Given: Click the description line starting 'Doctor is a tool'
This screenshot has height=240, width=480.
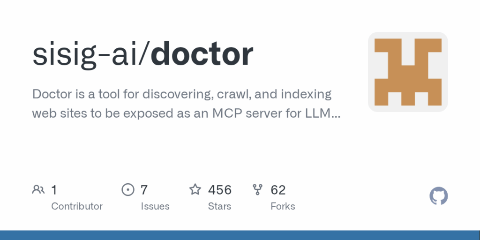Looking at the screenshot, I should (182, 95).
